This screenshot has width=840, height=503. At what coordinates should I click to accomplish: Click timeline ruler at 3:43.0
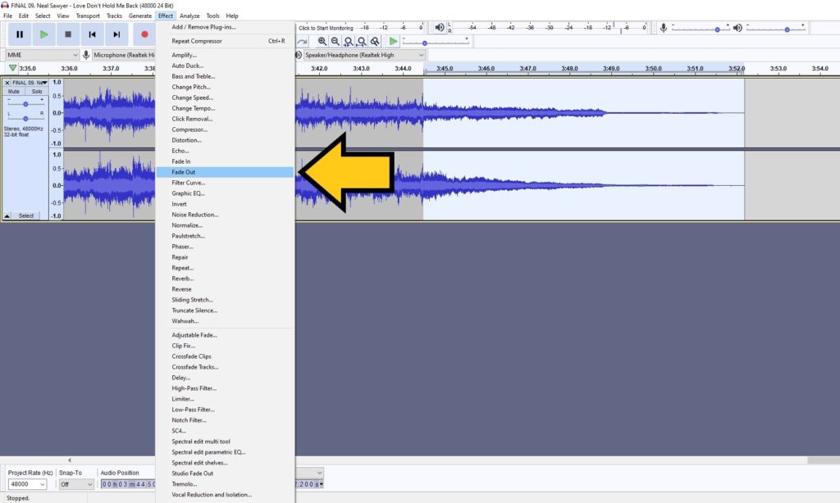click(x=361, y=69)
